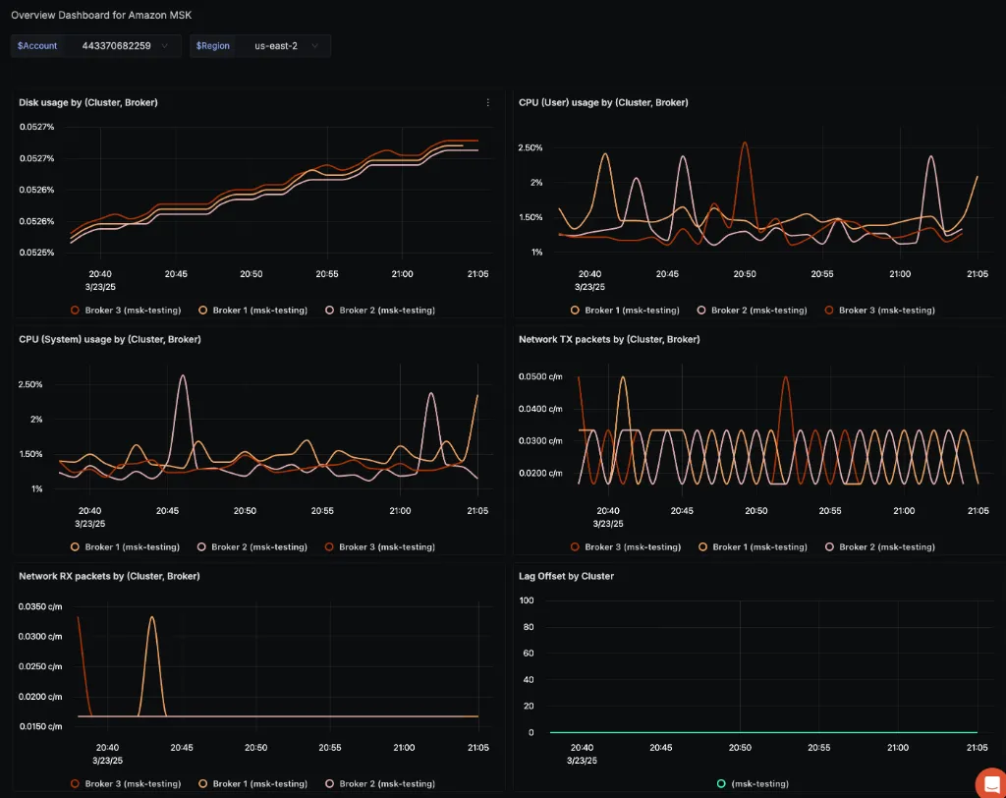Viewport: 1006px width, 798px height.
Task: Click Broker 3 circle marker in Network TX legend
Action: (x=575, y=547)
